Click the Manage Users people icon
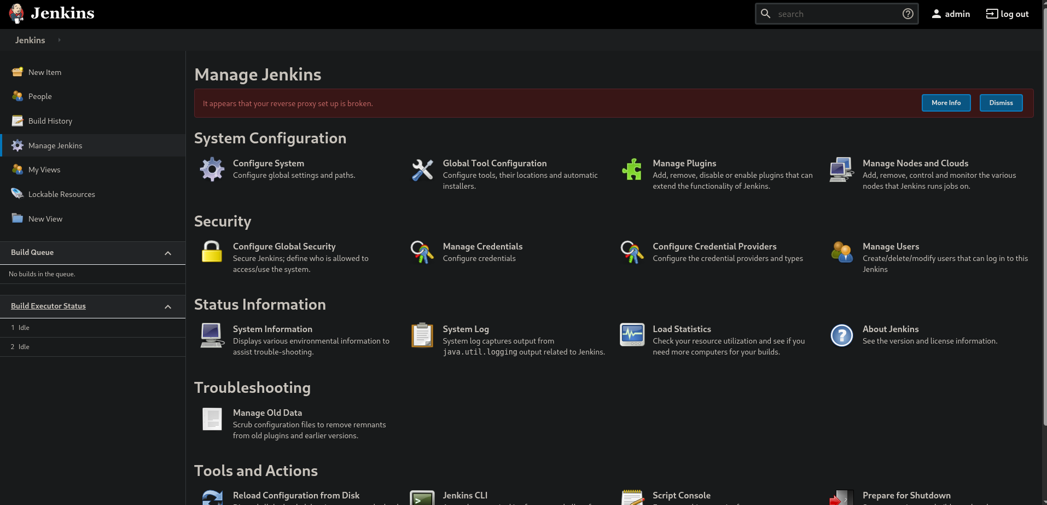The height and width of the screenshot is (505, 1047). point(842,252)
